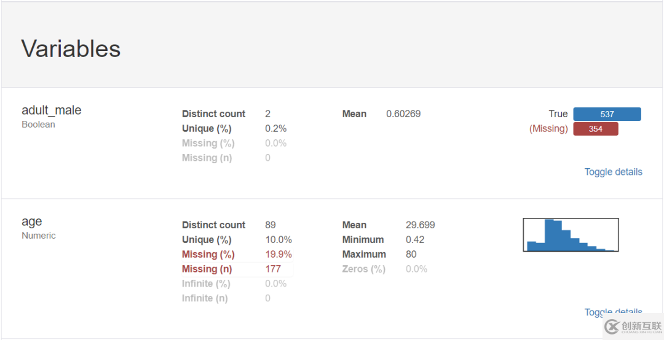The image size is (664, 340).
Task: Click the red Missing bar showing 354
Action: coord(595,129)
